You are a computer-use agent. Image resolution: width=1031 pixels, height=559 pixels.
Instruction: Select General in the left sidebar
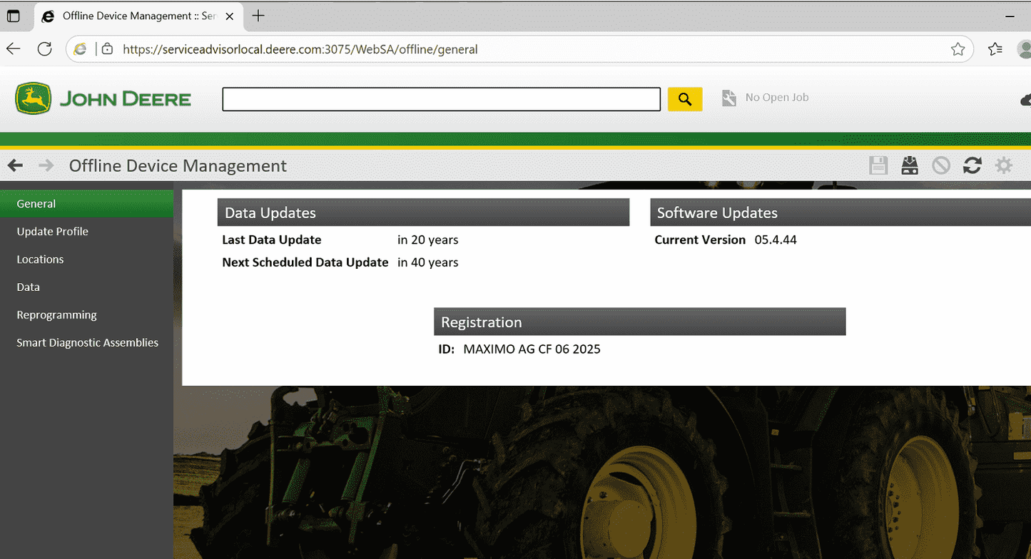pyautogui.click(x=36, y=203)
